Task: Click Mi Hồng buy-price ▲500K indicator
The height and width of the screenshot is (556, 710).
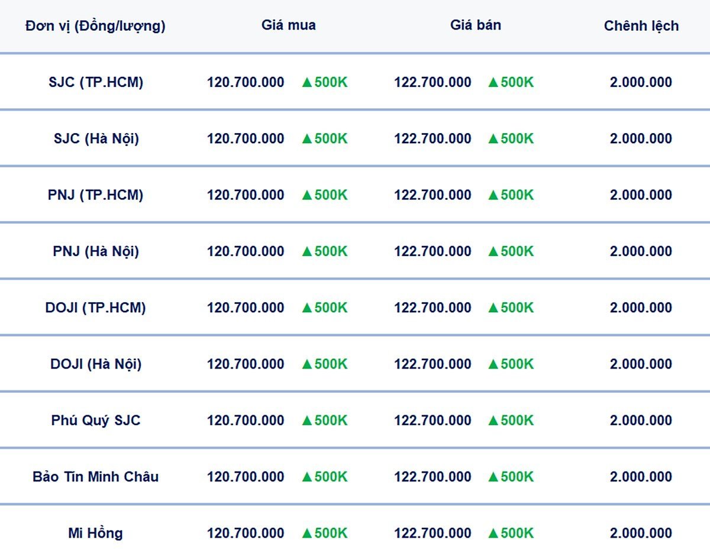Action: (x=325, y=533)
